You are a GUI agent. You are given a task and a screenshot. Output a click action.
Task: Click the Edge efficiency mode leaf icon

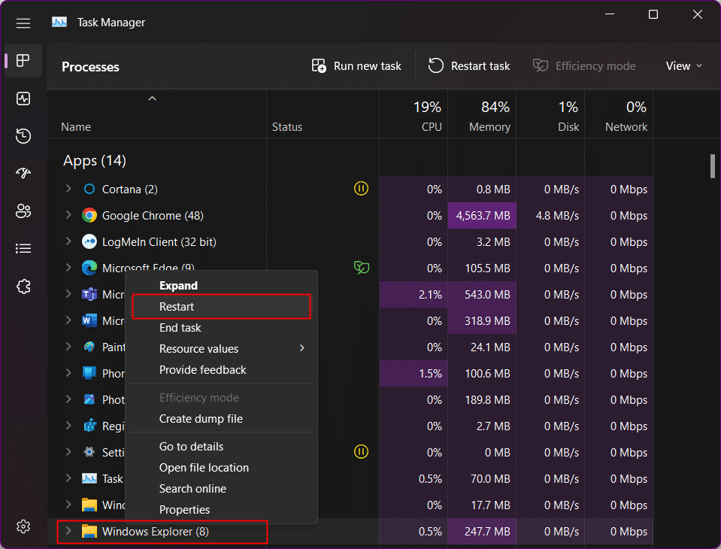362,267
